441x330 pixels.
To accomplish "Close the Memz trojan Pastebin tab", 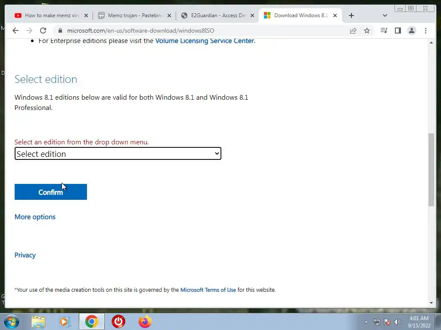I will (169, 15).
